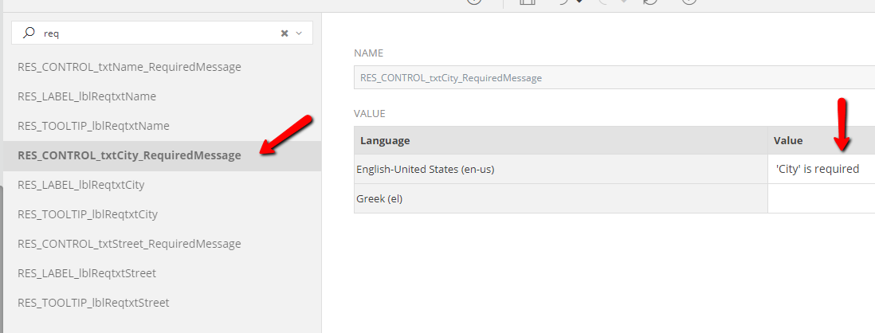875x333 pixels.
Task: Select RES_CONTROL_txtStreet_RequiredMessage in the list
Action: (129, 244)
